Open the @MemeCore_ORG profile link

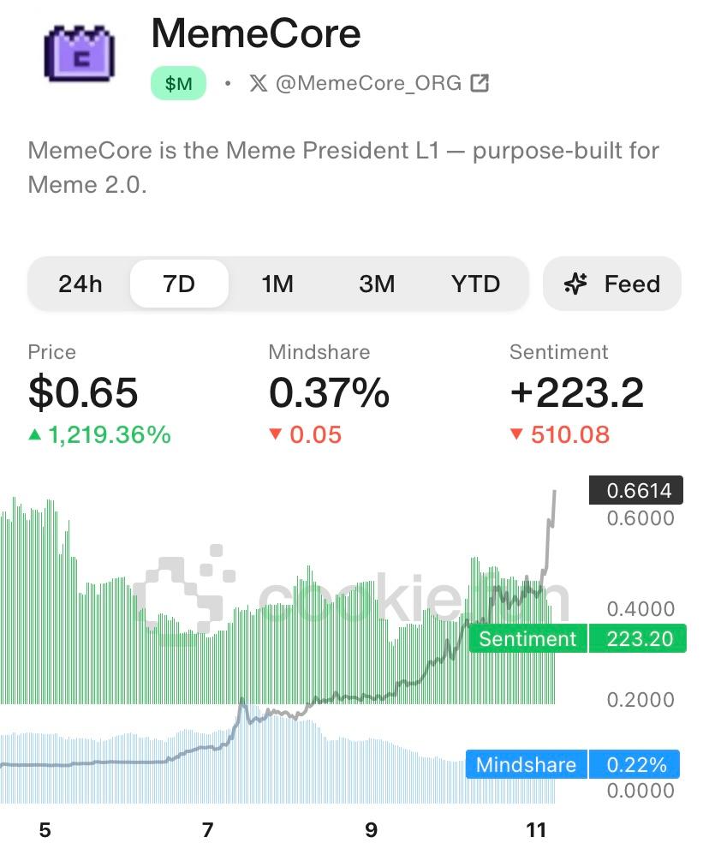[x=368, y=83]
